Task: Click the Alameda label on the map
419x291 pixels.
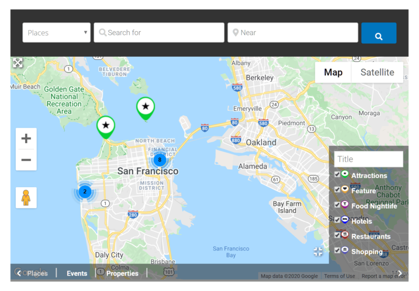Action: pos(253,167)
